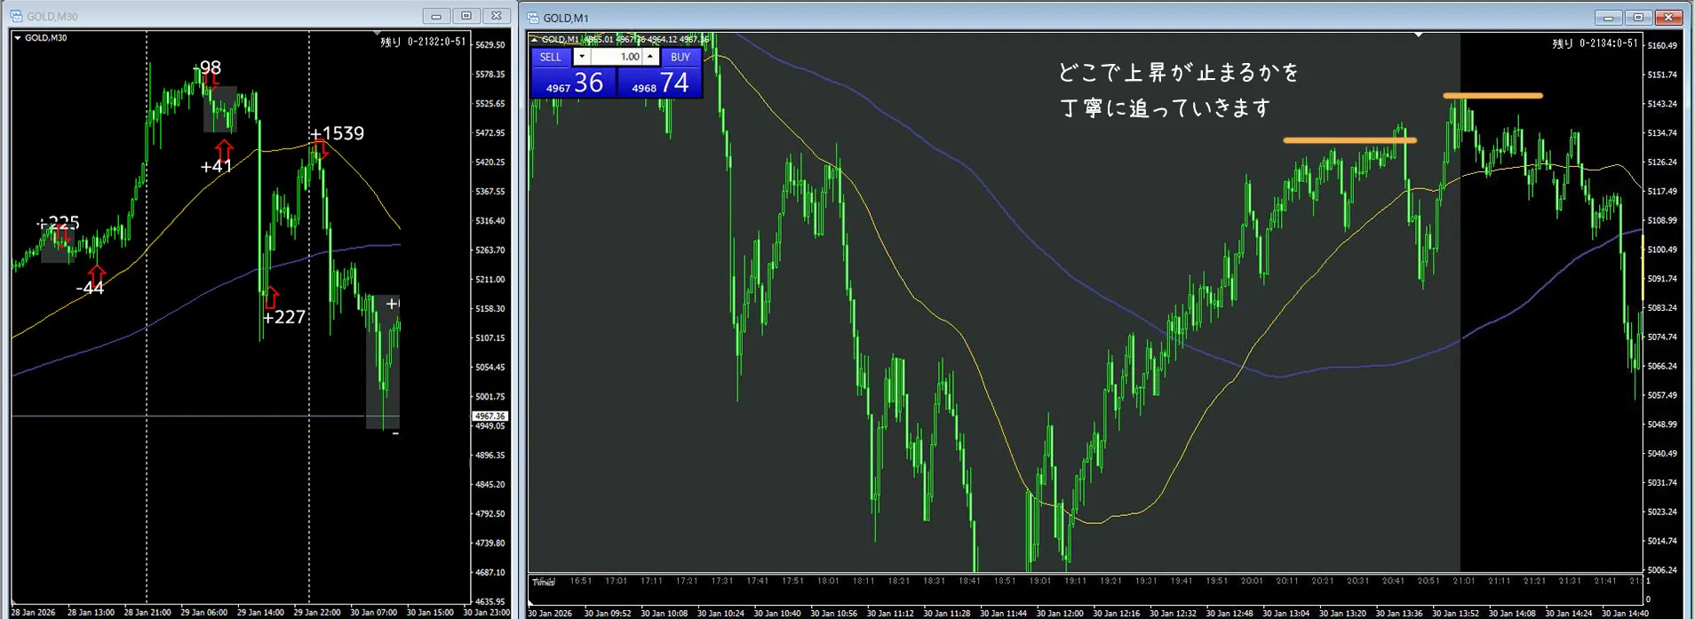Click the 21:01 time in the Times sub-window
The height and width of the screenshot is (619, 1695).
1463,581
